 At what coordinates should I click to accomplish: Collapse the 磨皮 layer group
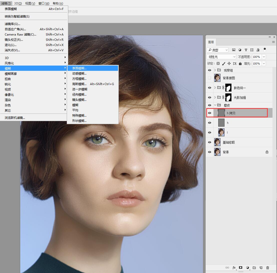click(x=215, y=105)
